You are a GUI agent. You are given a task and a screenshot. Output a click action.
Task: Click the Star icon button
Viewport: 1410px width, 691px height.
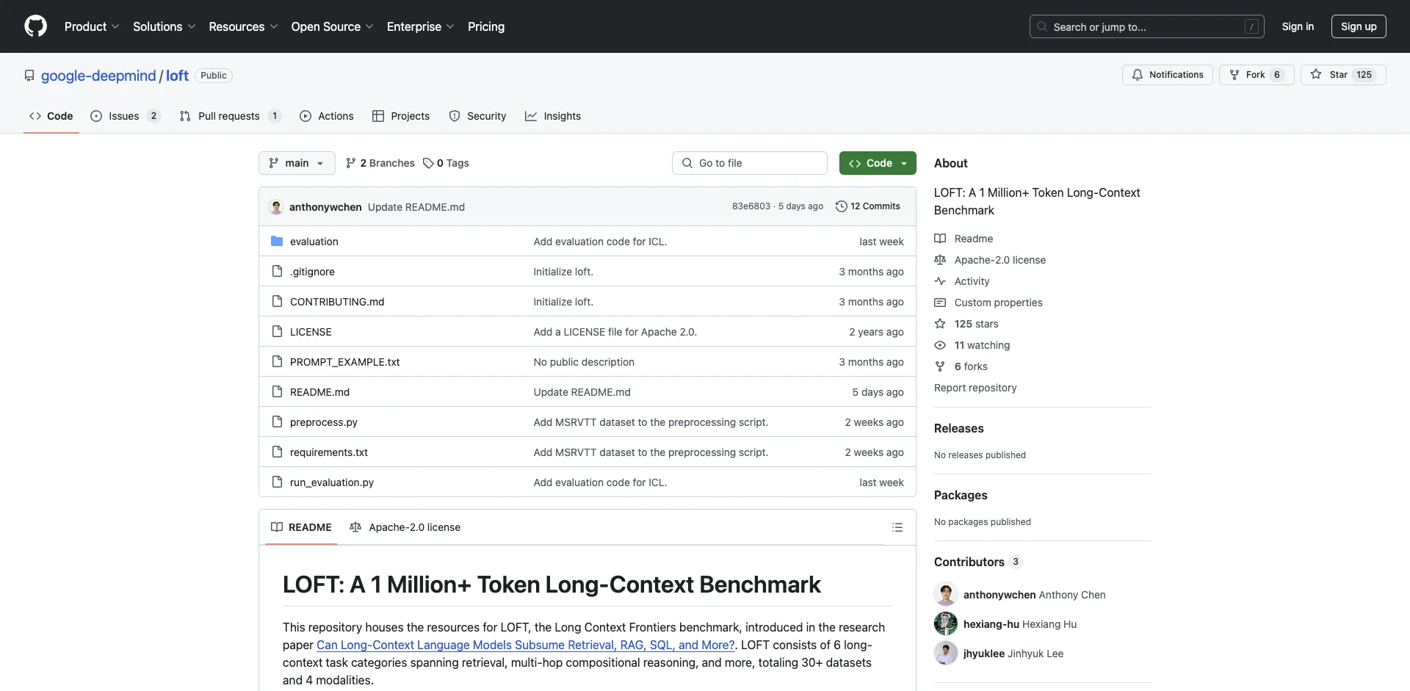1316,75
